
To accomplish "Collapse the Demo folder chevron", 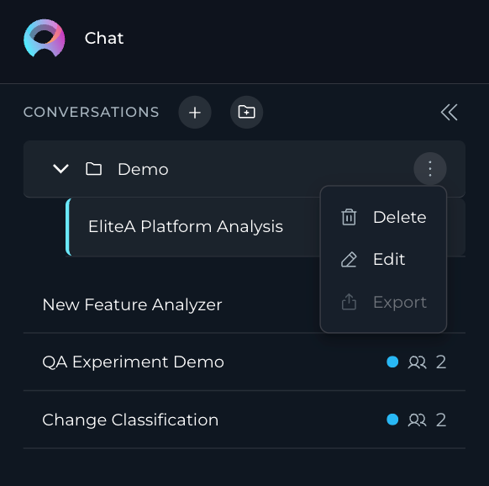I will [60, 169].
